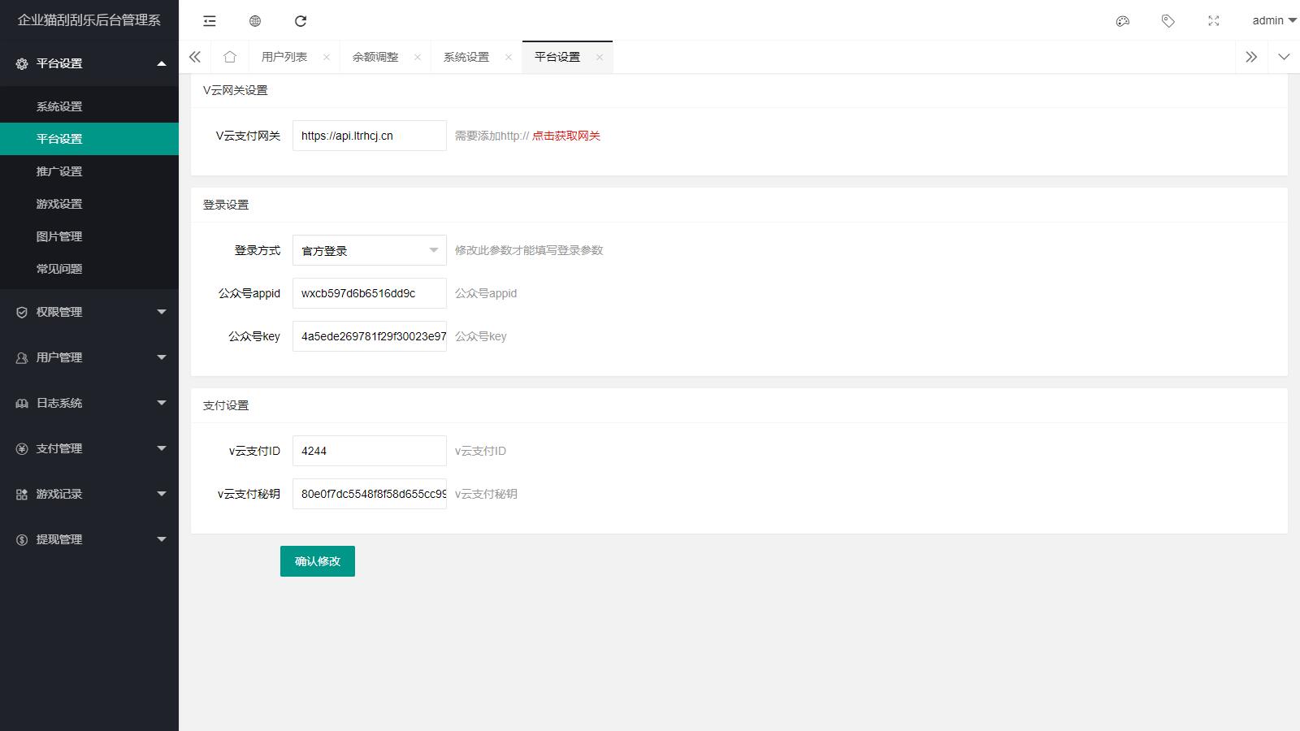
Task: Open the 登录方式 dropdown
Action: pos(369,250)
